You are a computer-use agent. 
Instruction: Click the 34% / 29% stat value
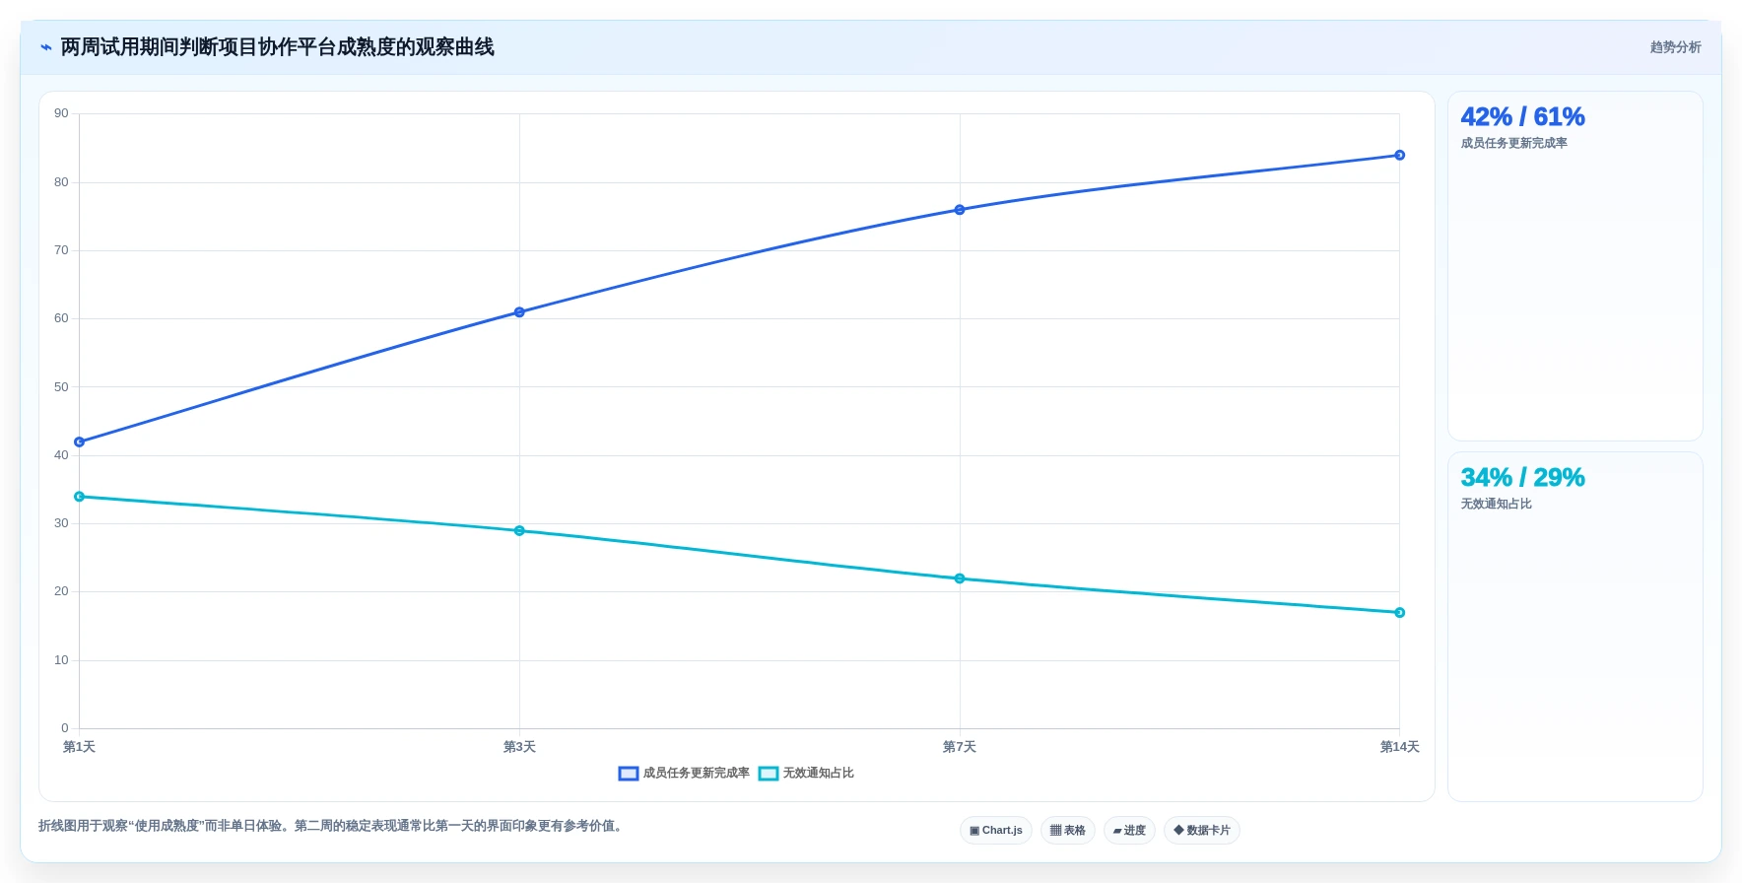pos(1522,478)
